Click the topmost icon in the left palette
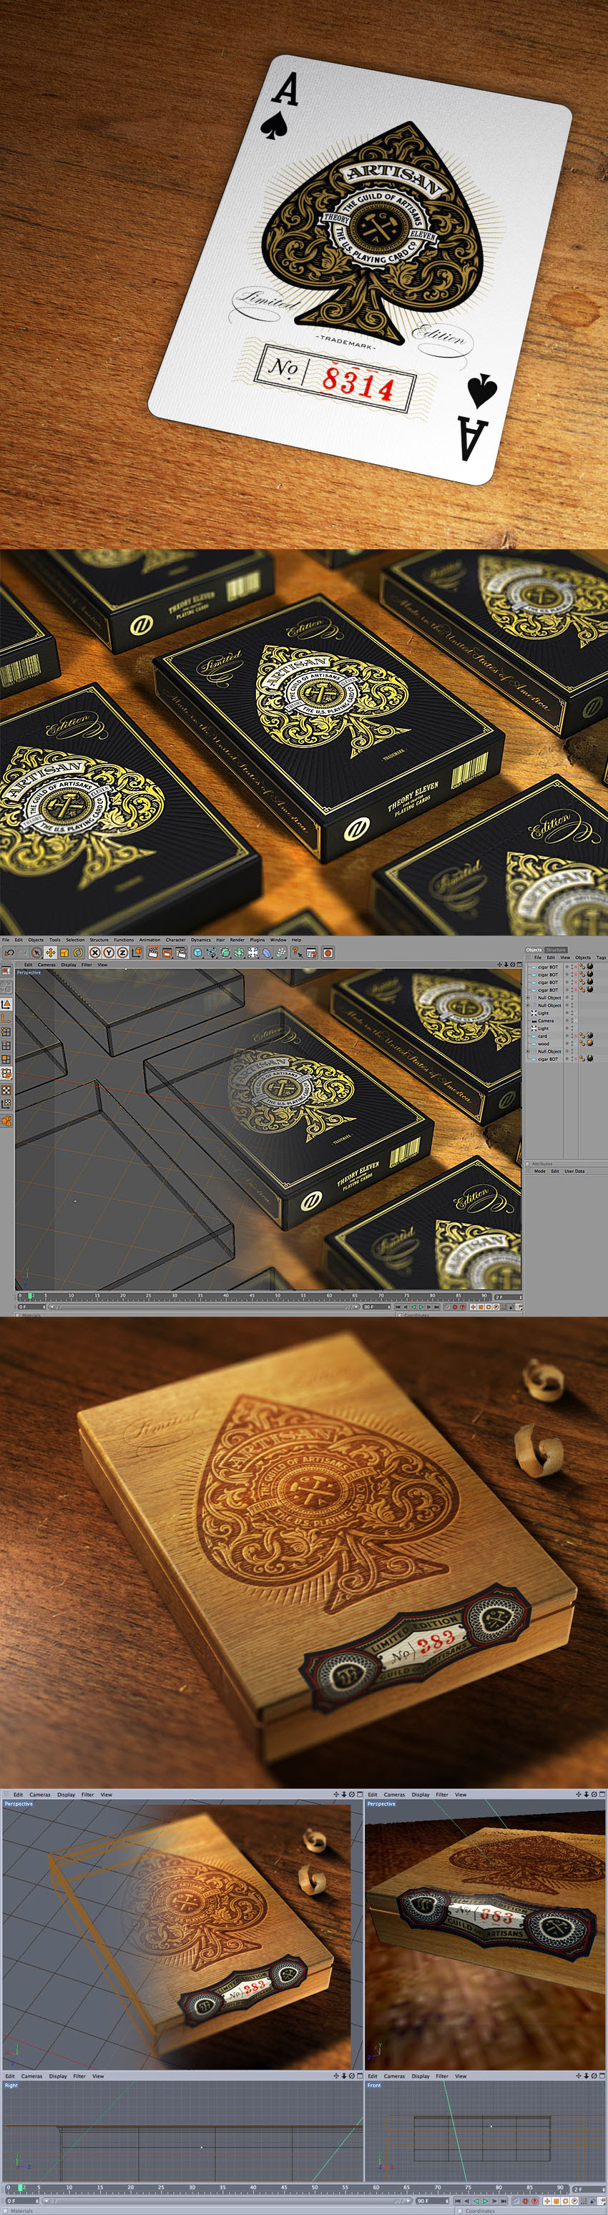 [6, 971]
